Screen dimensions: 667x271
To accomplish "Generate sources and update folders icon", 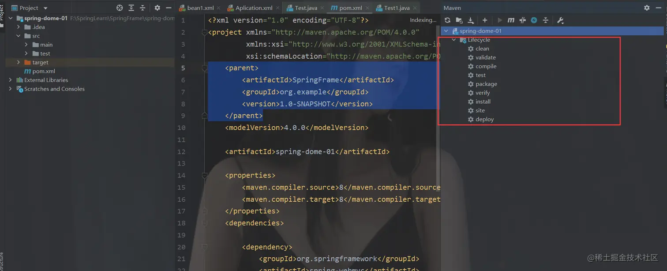I will [459, 20].
